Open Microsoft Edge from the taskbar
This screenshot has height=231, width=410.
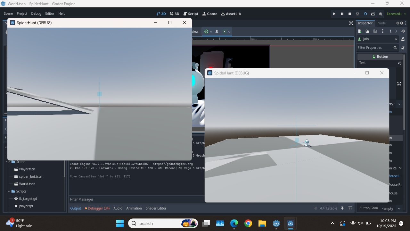(x=234, y=223)
